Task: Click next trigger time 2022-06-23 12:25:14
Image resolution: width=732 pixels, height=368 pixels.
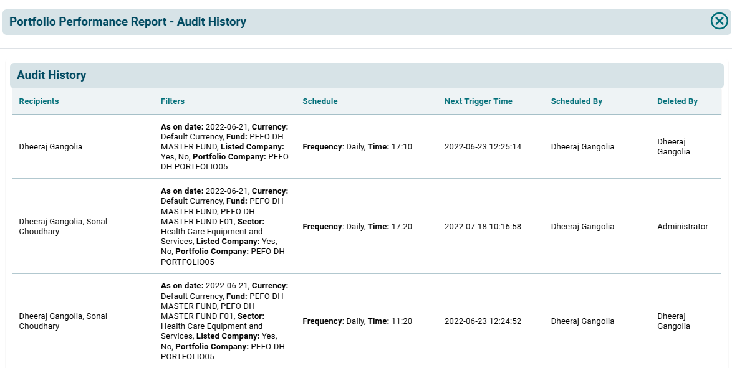Action: pos(483,147)
